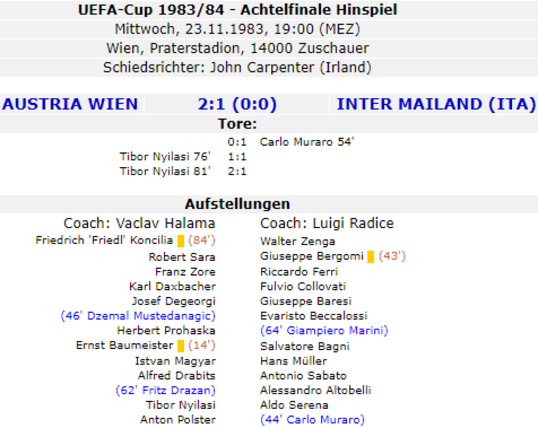Click Tibor Nyilasi's 76' goal entry
The image size is (538, 428).
[165, 156]
